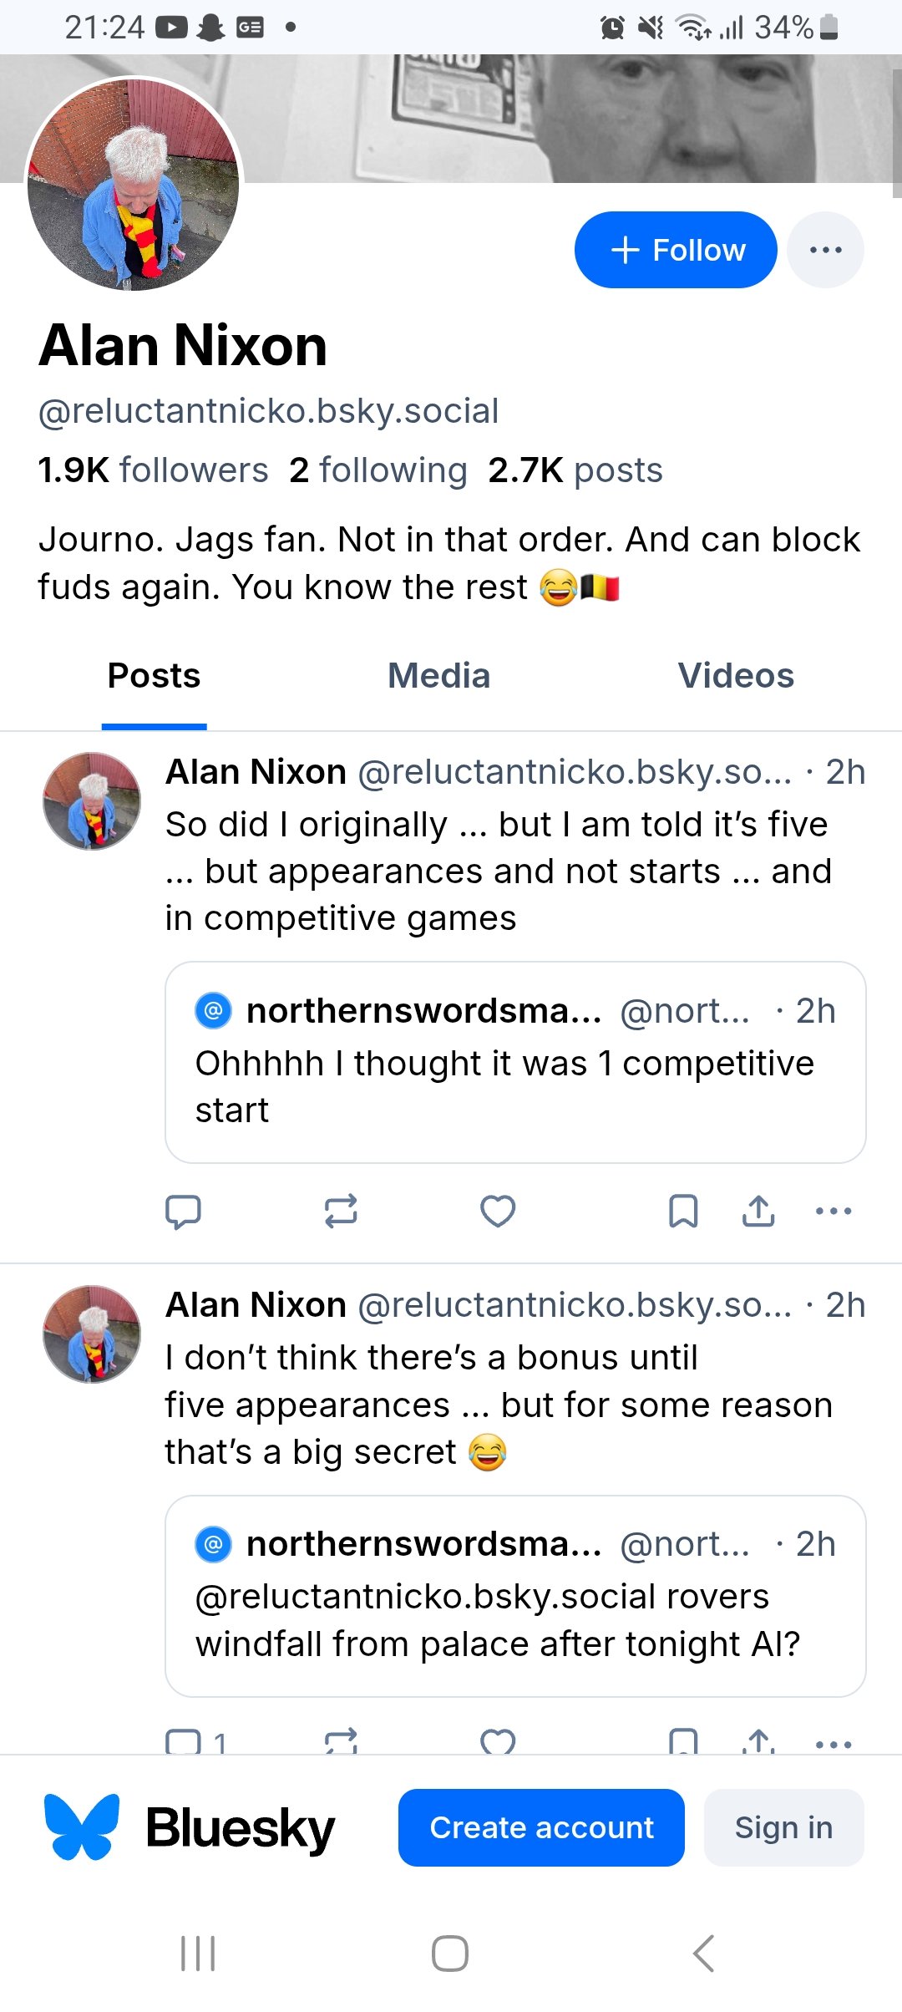
Task: Reply to the first Alan Nixon post
Action: coord(183,1211)
